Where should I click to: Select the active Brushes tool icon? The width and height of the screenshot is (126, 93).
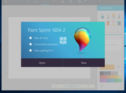[x=45, y=2]
